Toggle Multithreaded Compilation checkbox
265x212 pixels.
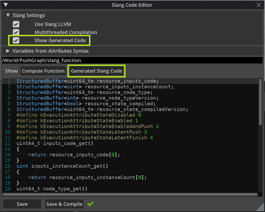tap(16, 32)
